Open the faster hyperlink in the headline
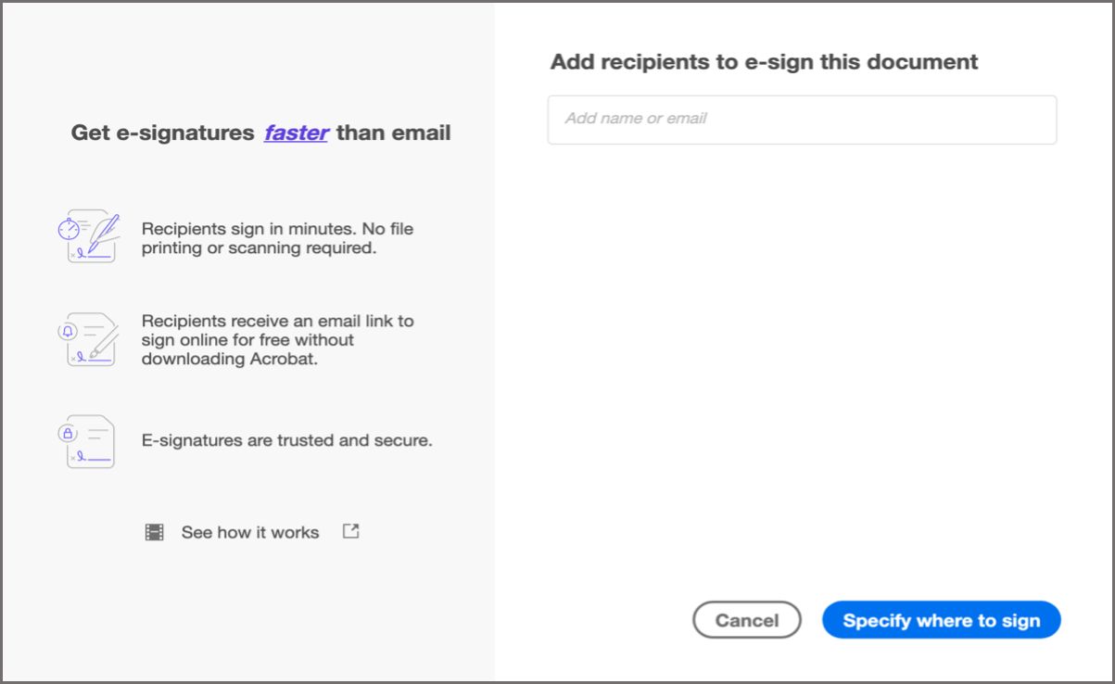The width and height of the screenshot is (1115, 684). (296, 133)
